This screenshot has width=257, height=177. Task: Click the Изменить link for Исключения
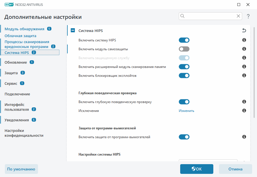(186, 111)
